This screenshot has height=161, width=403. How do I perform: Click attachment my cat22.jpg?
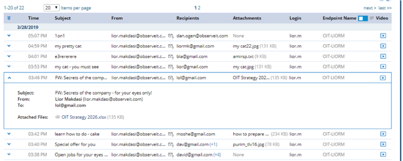point(246,46)
